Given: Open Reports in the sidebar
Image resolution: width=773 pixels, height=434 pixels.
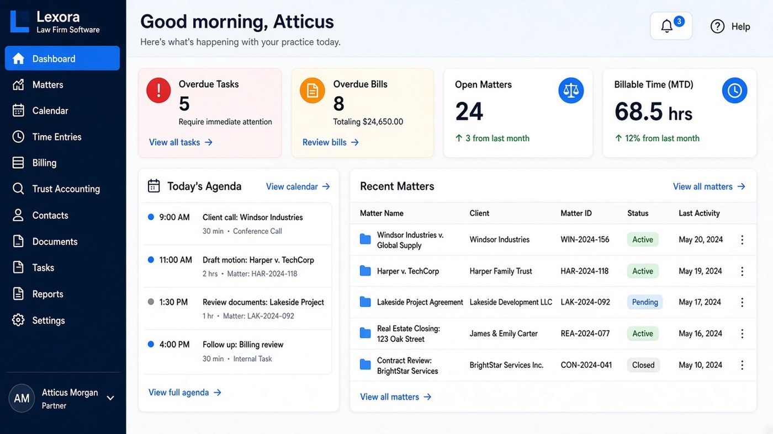Looking at the screenshot, I should pos(62,294).
